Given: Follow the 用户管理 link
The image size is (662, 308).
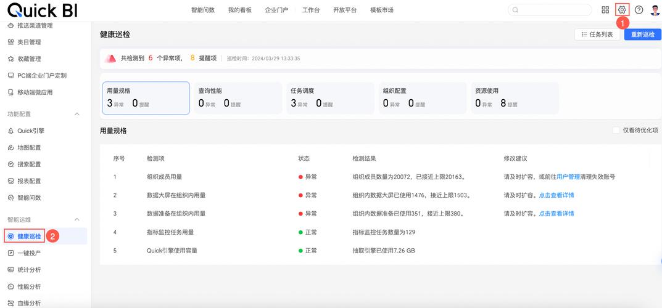Looking at the screenshot, I should tap(568, 177).
